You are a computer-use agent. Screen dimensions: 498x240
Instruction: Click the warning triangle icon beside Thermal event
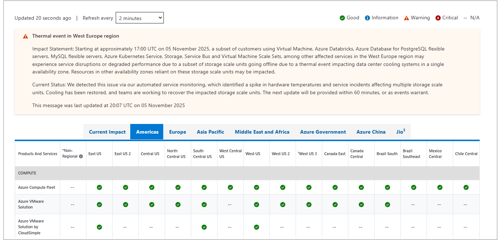click(x=25, y=36)
